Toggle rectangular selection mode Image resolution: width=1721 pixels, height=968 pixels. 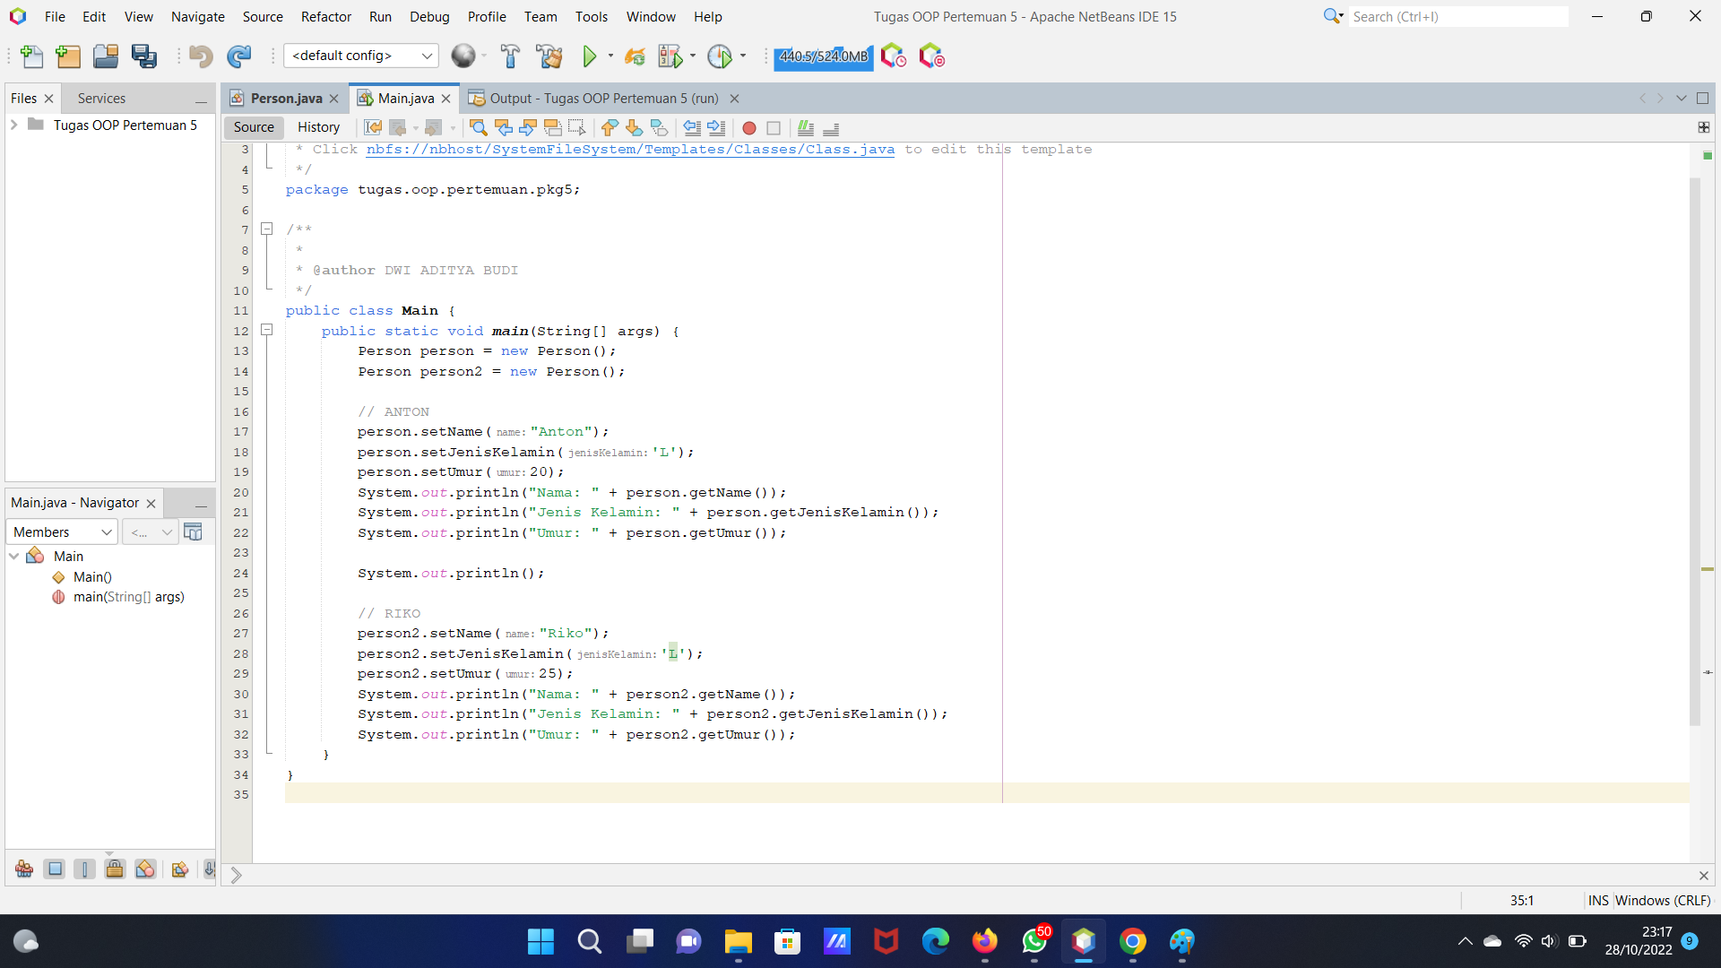click(576, 128)
